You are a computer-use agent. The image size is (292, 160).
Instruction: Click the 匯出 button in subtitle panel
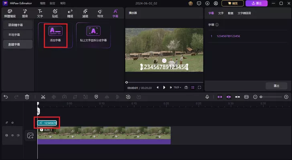pos(276,86)
